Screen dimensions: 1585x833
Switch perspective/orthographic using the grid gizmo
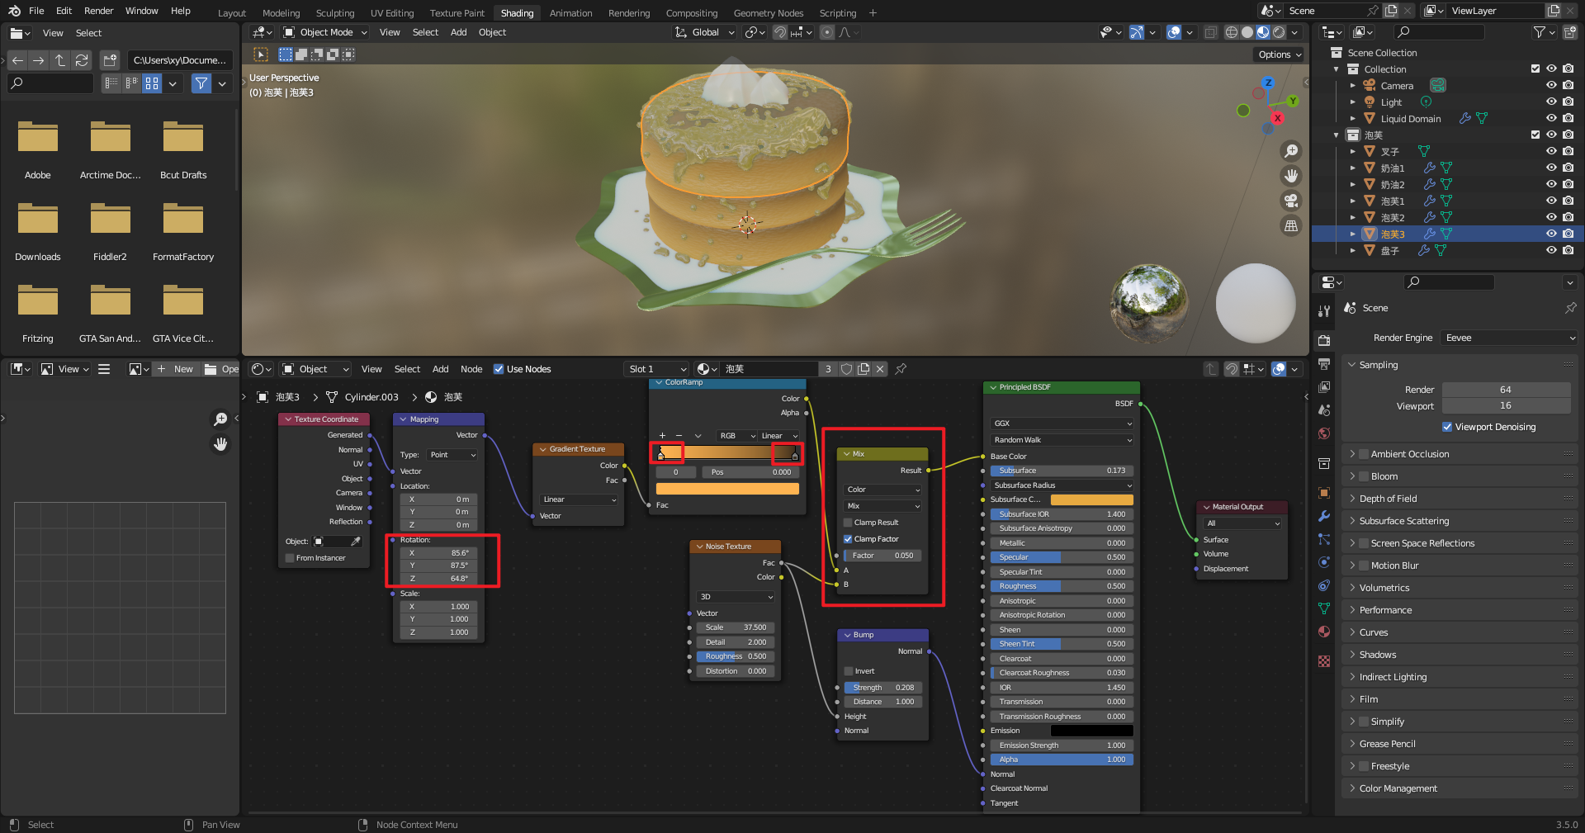(1291, 225)
